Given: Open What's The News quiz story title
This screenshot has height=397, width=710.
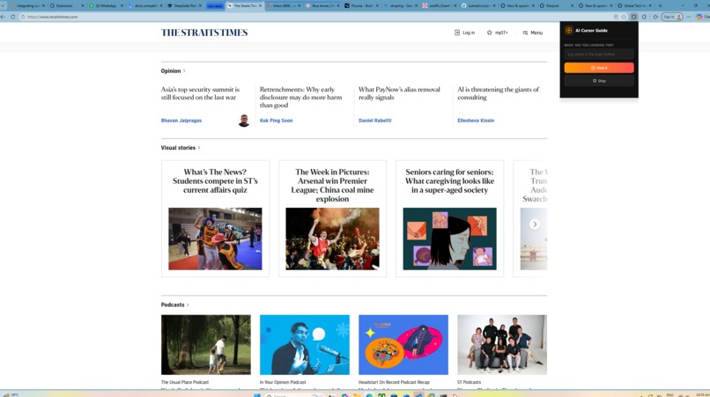Looking at the screenshot, I should [x=215, y=181].
